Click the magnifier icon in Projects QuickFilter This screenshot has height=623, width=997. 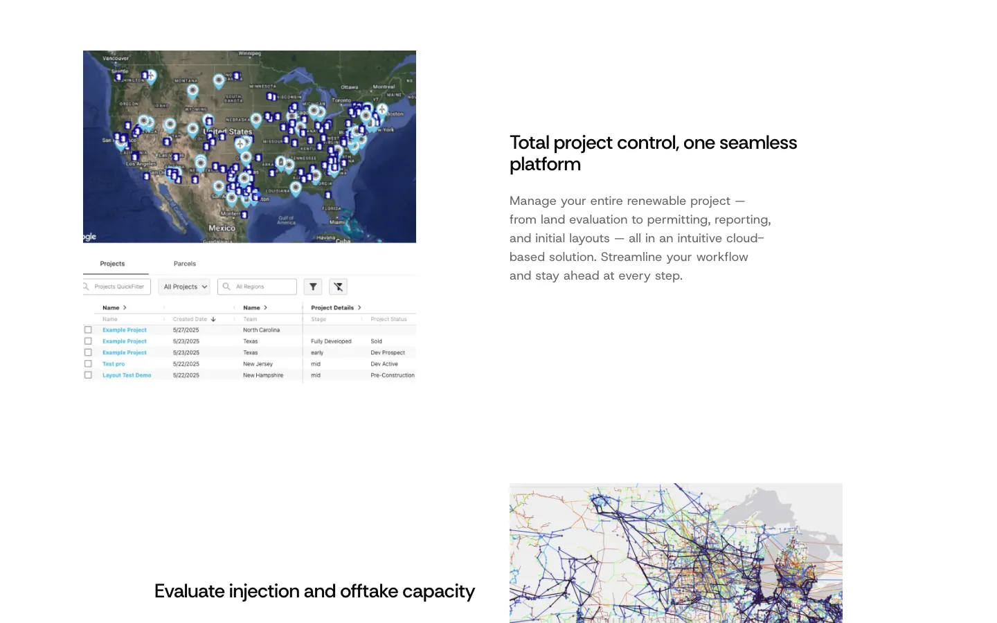coord(86,287)
